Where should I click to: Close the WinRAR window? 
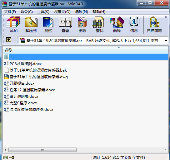pos(162,2)
